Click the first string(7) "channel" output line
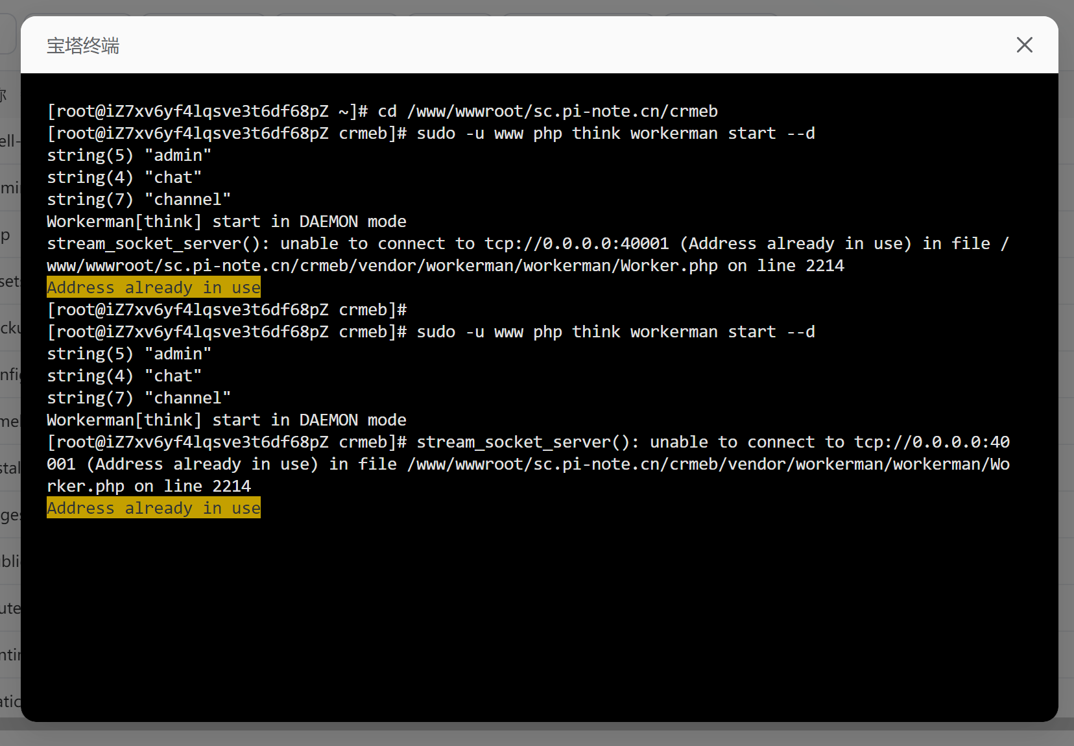 click(x=139, y=200)
